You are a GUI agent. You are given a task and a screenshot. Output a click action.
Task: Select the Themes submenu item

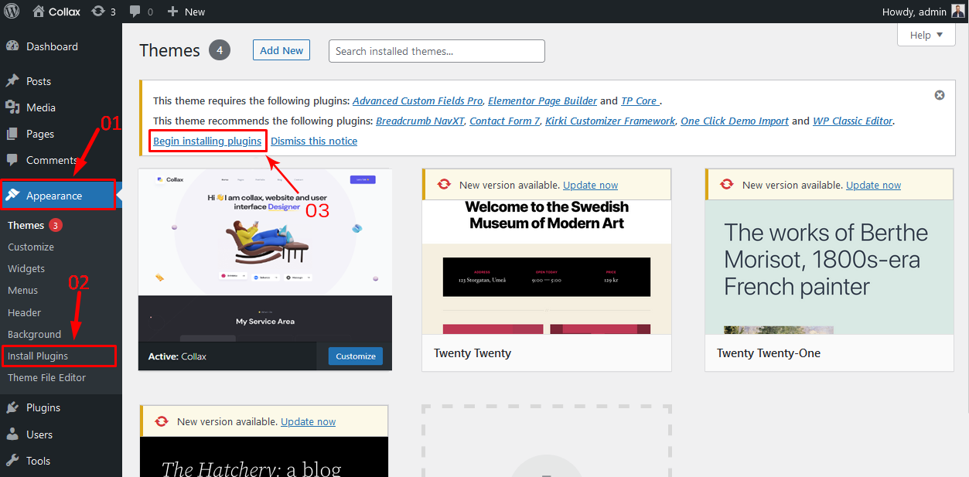(26, 225)
